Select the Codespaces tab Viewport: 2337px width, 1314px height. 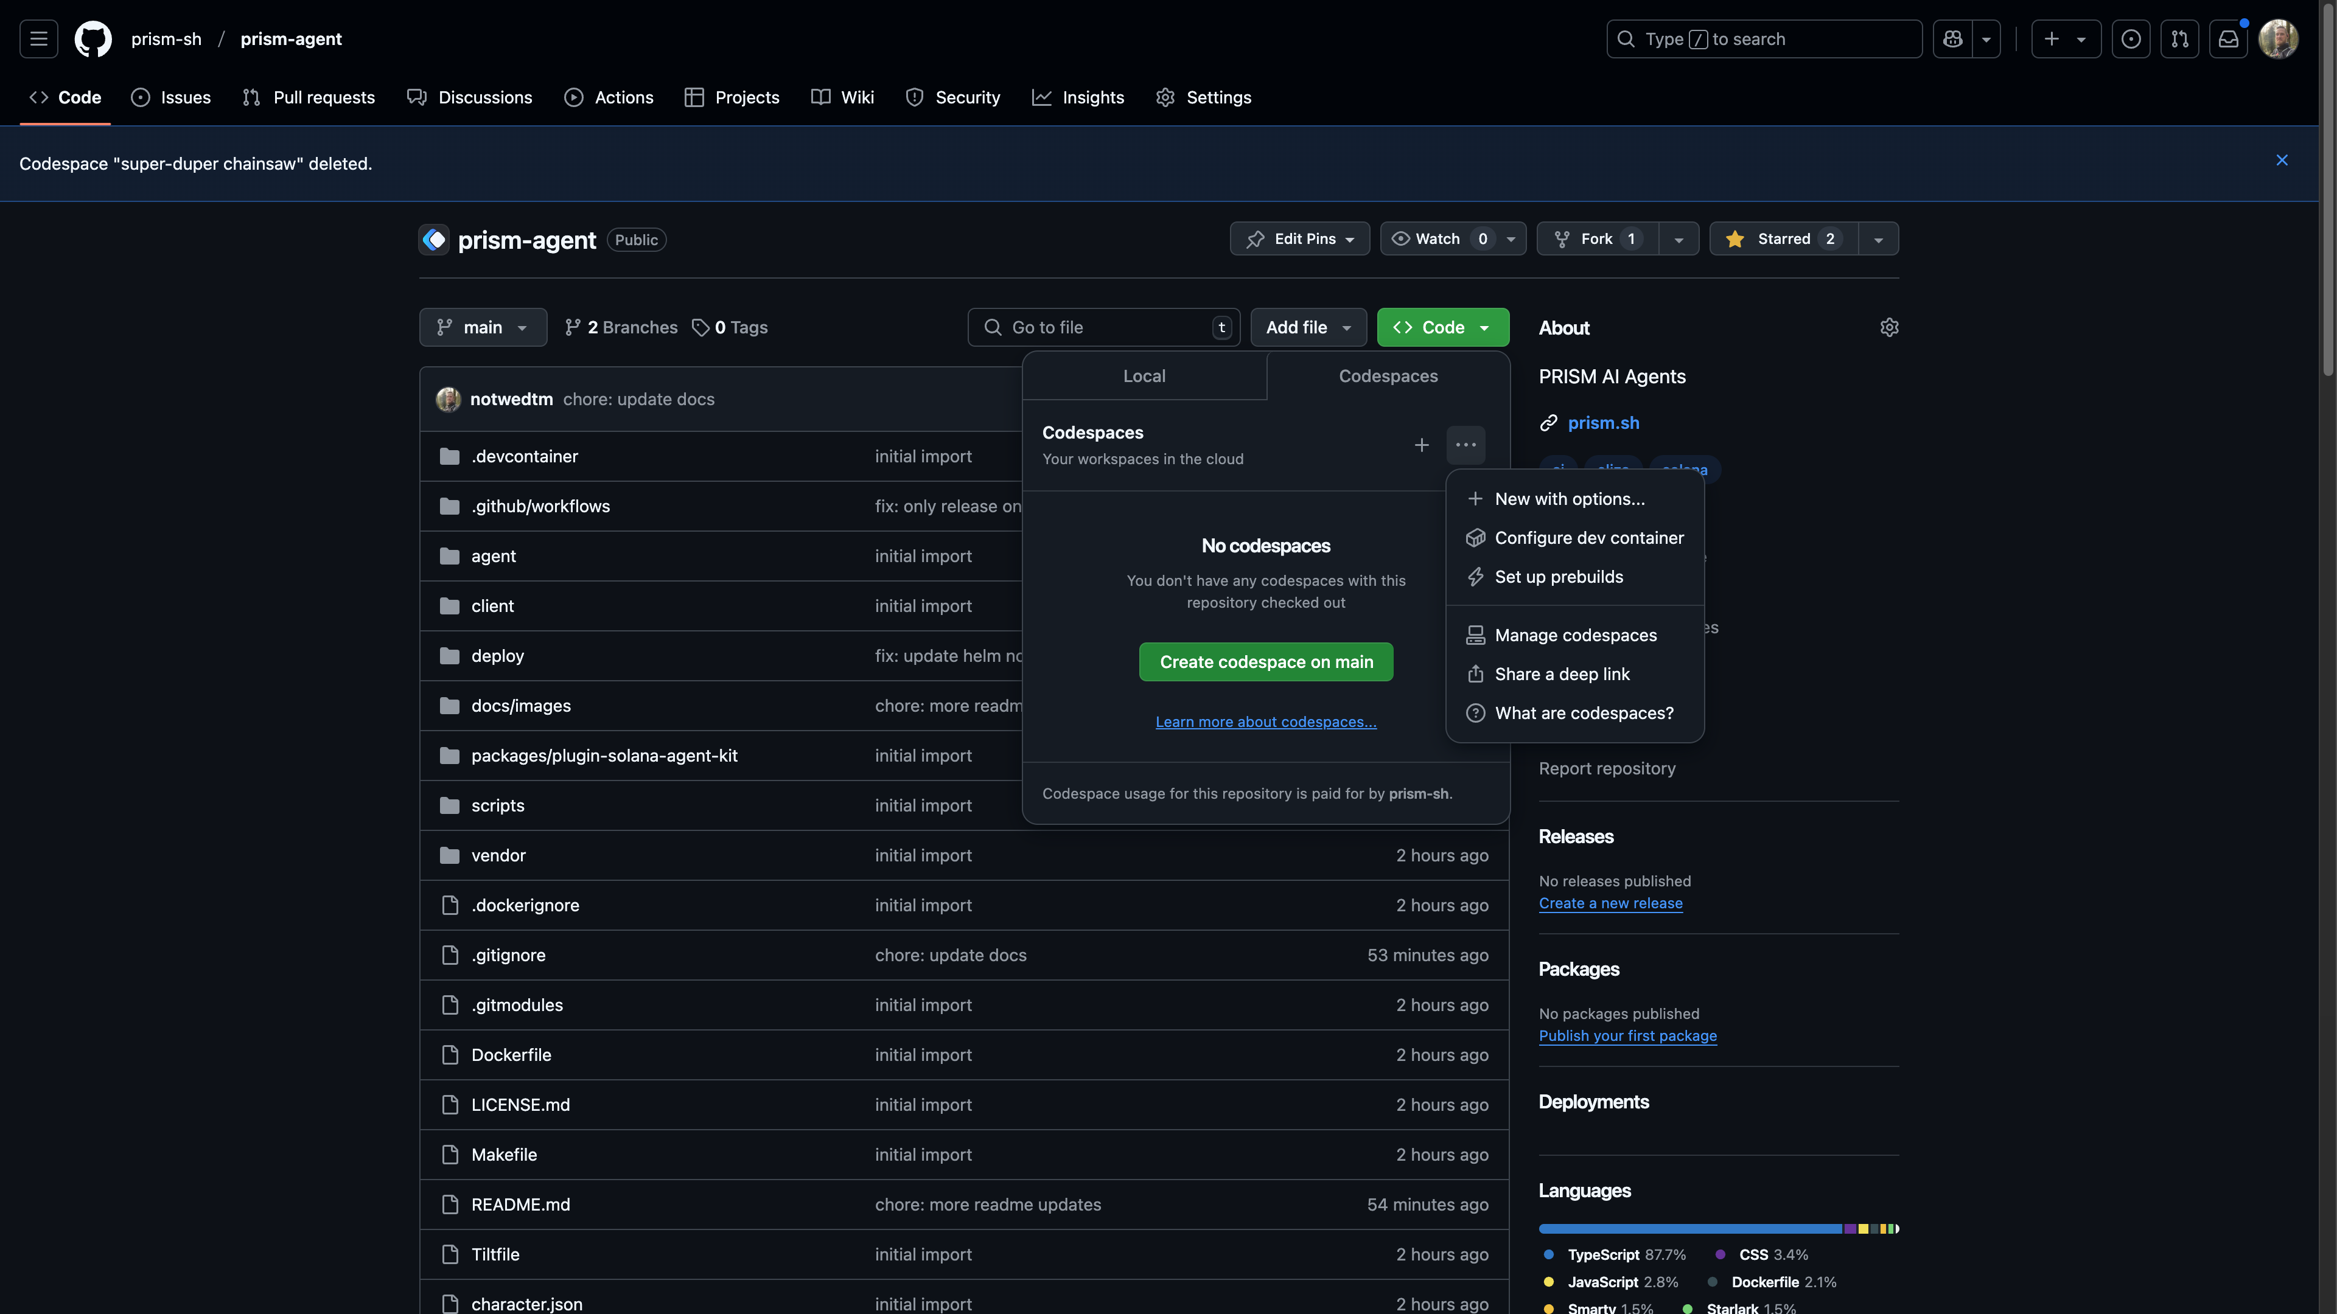point(1388,377)
